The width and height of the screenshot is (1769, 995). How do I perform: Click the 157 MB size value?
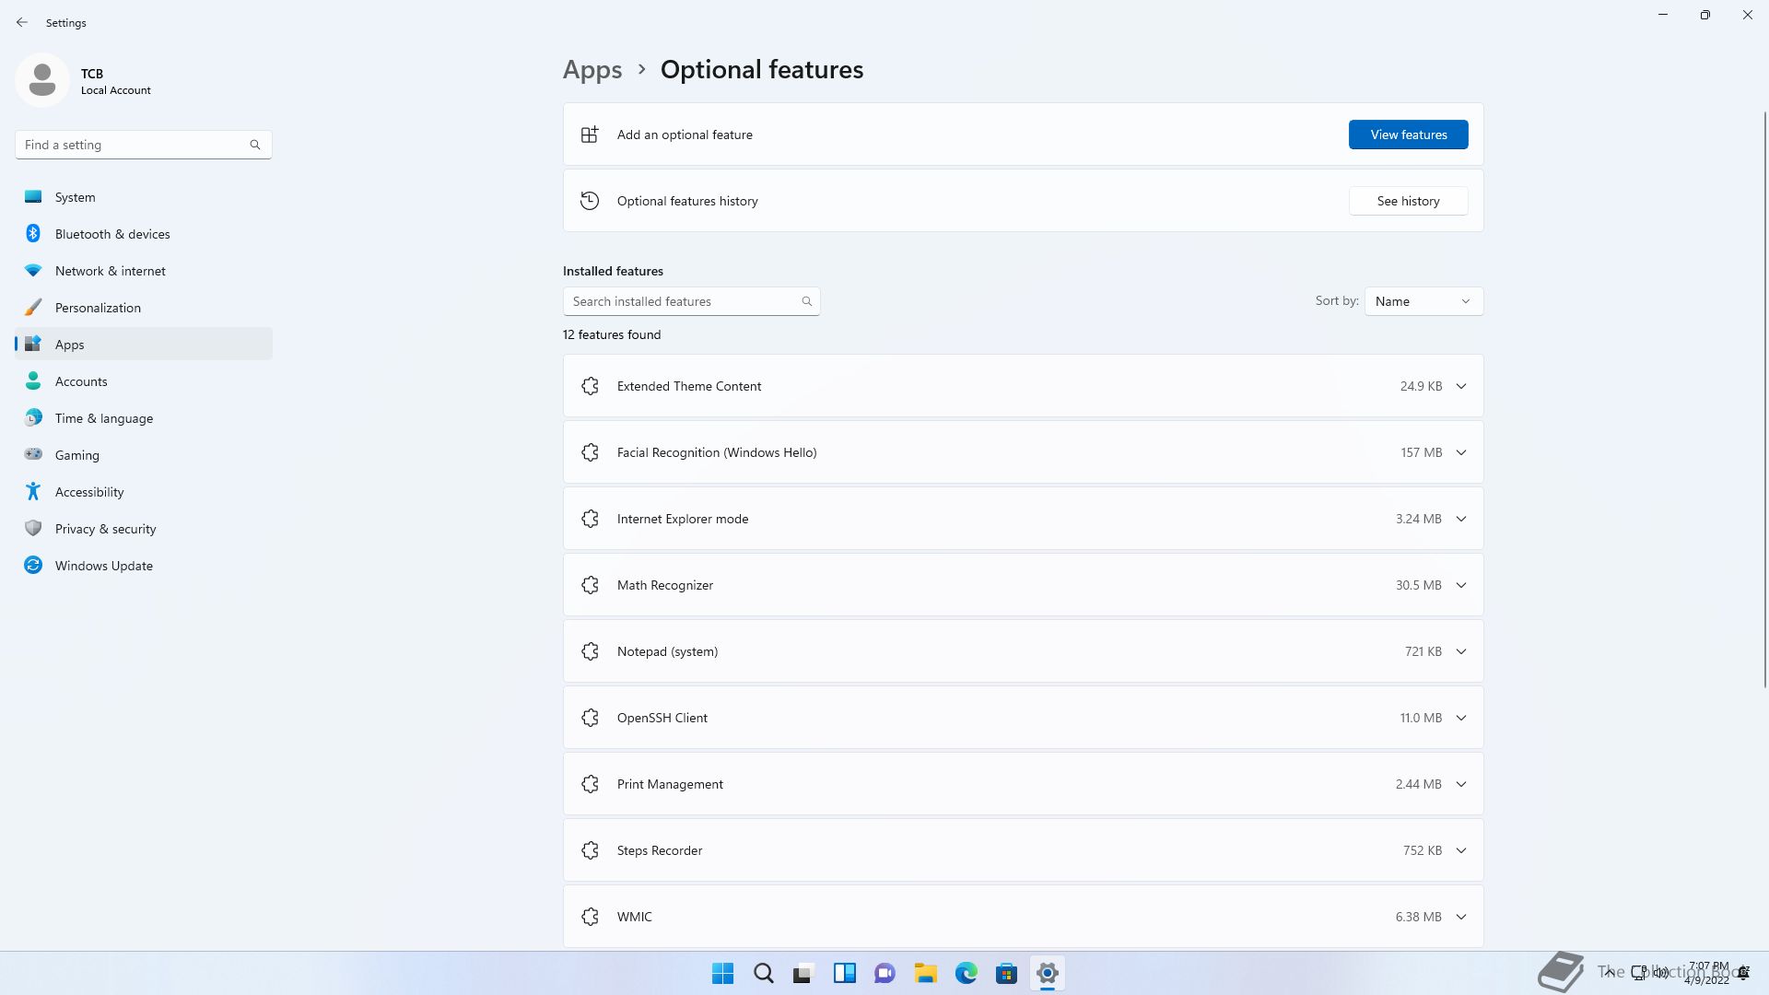1421,452
